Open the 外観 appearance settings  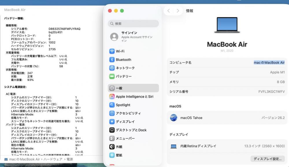[x=119, y=147]
